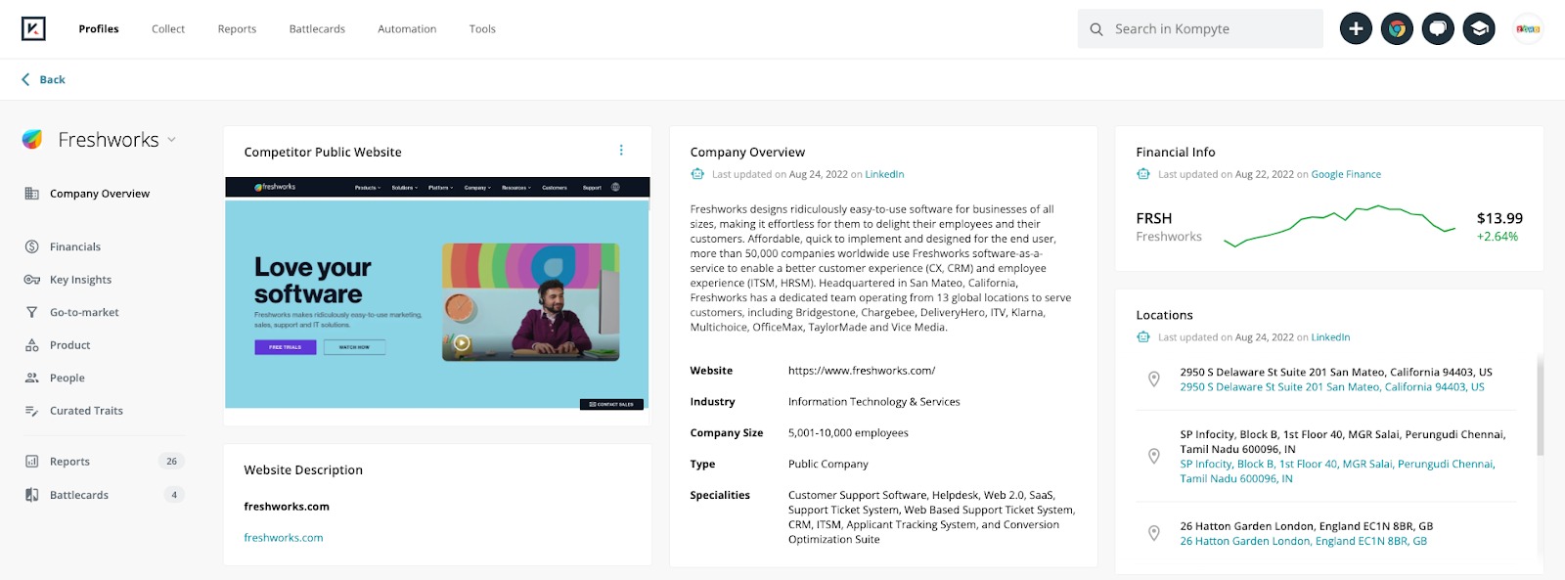
Task: Switch to the Automation menu
Action: pos(407,29)
